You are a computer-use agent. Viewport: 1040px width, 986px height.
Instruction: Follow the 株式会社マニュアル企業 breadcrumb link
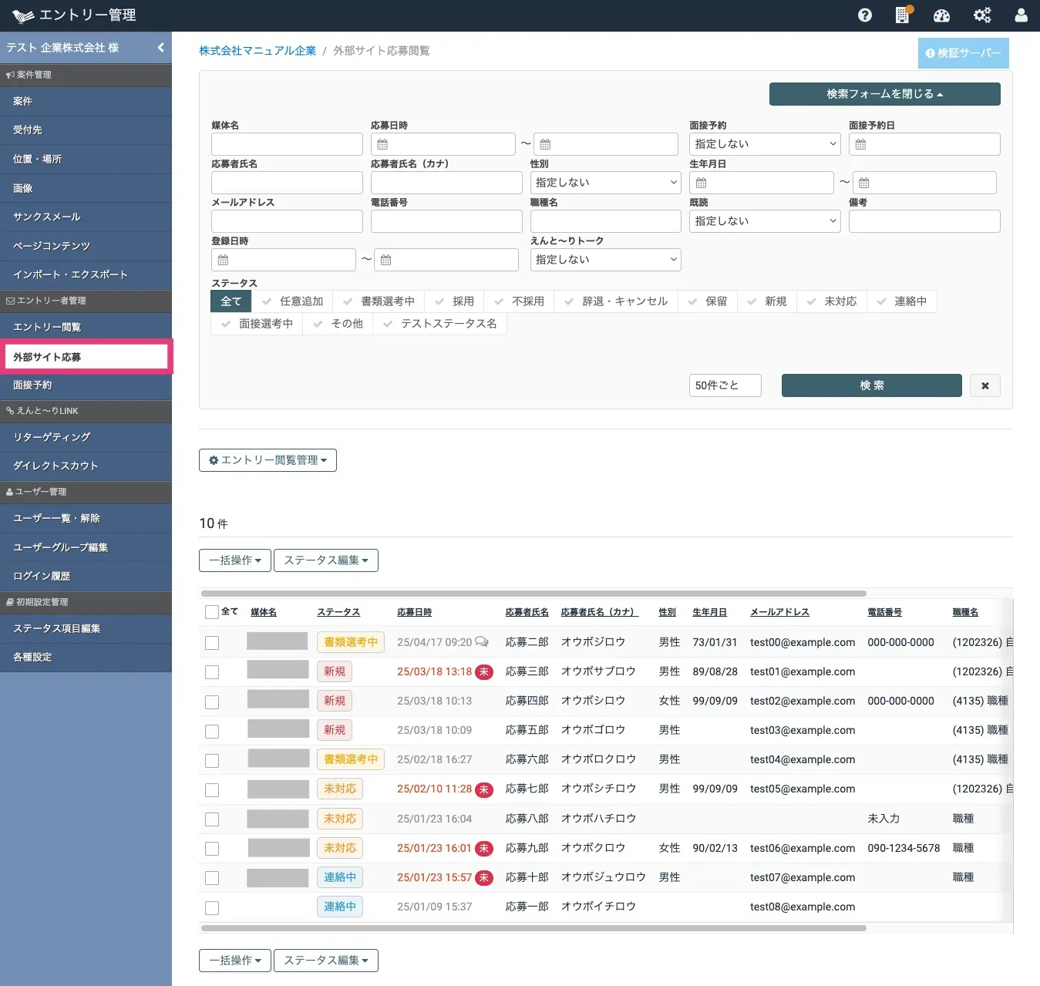[x=257, y=51]
